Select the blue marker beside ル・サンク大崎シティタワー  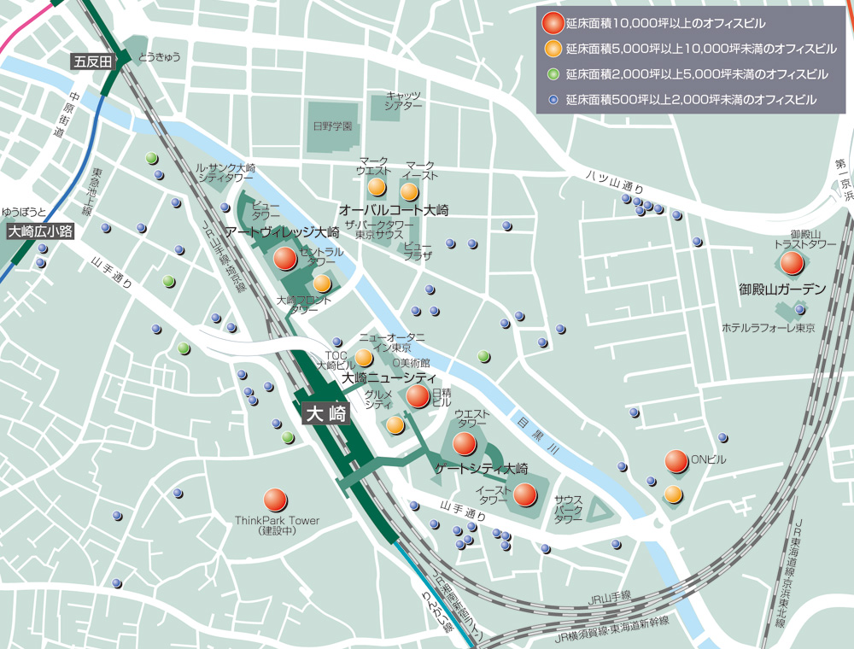point(225,208)
